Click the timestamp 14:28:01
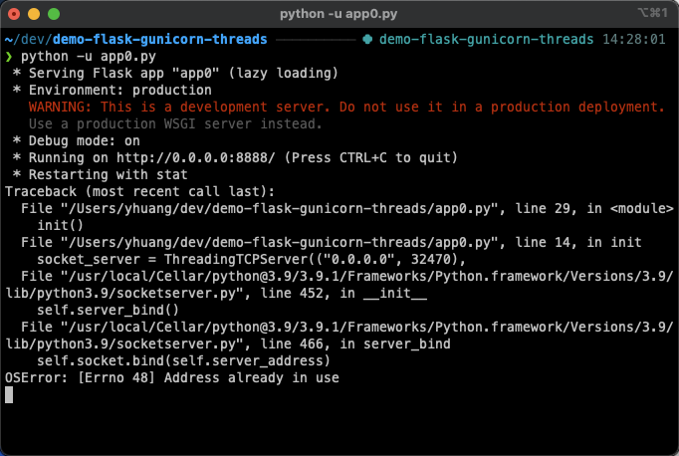This screenshot has width=679, height=456. tap(634, 40)
